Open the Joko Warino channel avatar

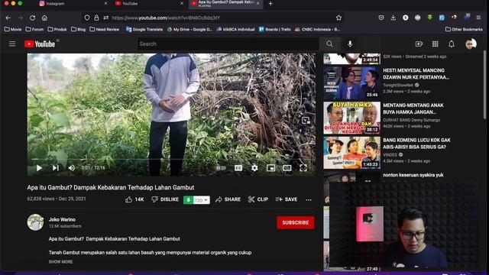pos(35,222)
